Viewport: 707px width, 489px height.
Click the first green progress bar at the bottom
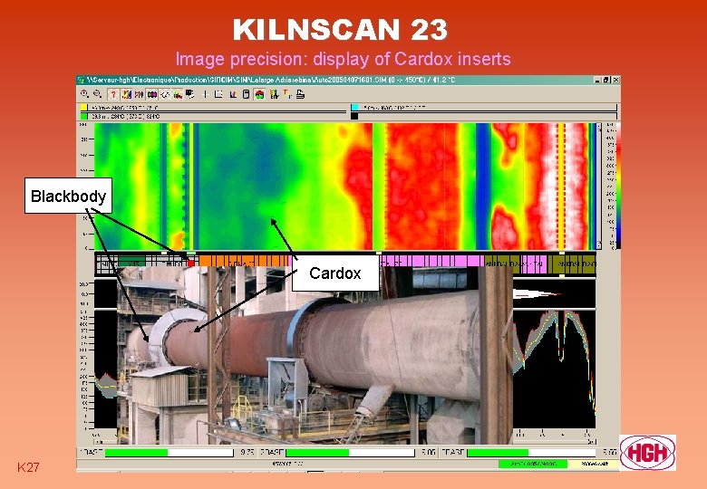pos(169,453)
